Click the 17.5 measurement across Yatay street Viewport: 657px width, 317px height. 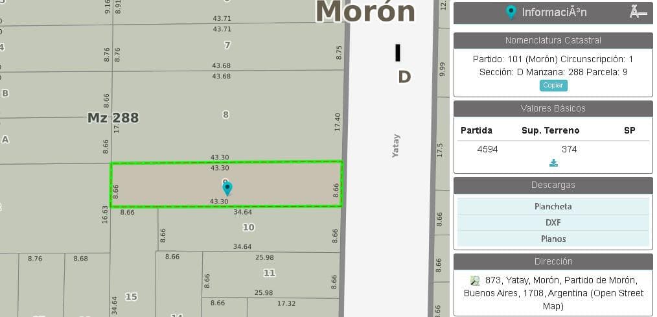(x=439, y=150)
